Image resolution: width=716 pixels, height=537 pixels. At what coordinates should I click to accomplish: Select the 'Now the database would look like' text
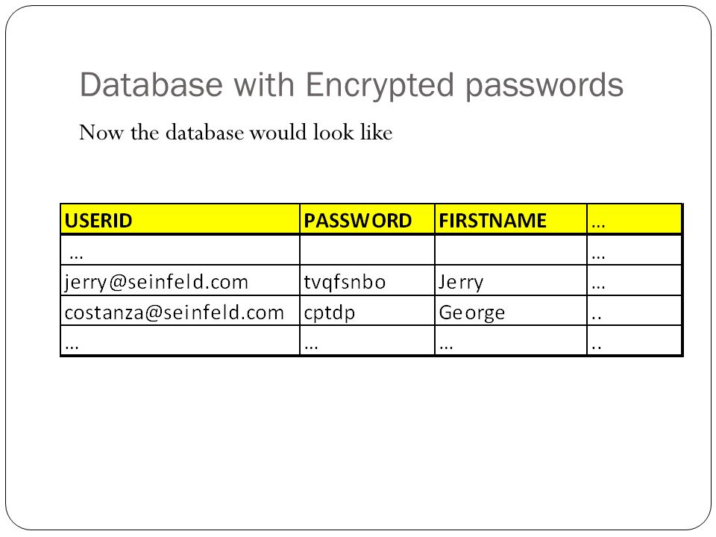[236, 133]
